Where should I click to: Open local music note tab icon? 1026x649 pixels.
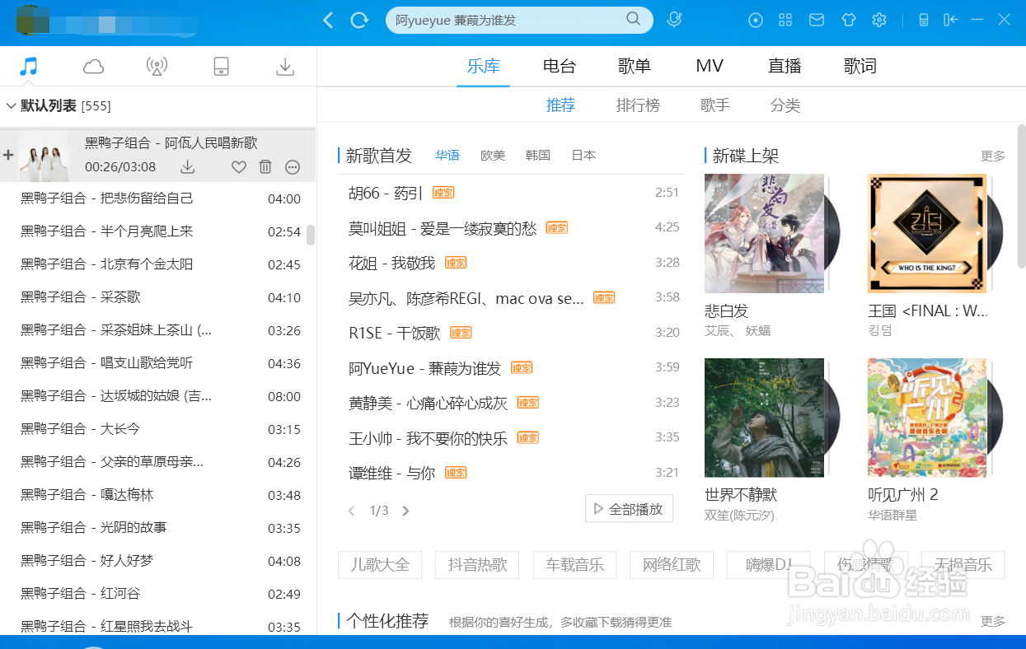[x=29, y=66]
